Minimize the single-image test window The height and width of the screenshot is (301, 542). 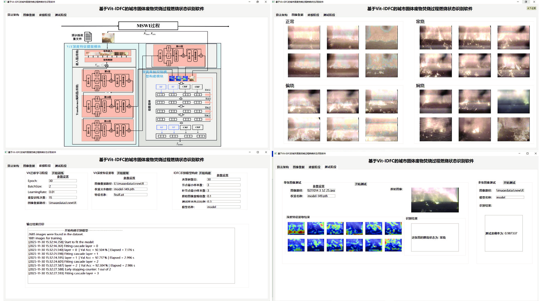pos(519,154)
